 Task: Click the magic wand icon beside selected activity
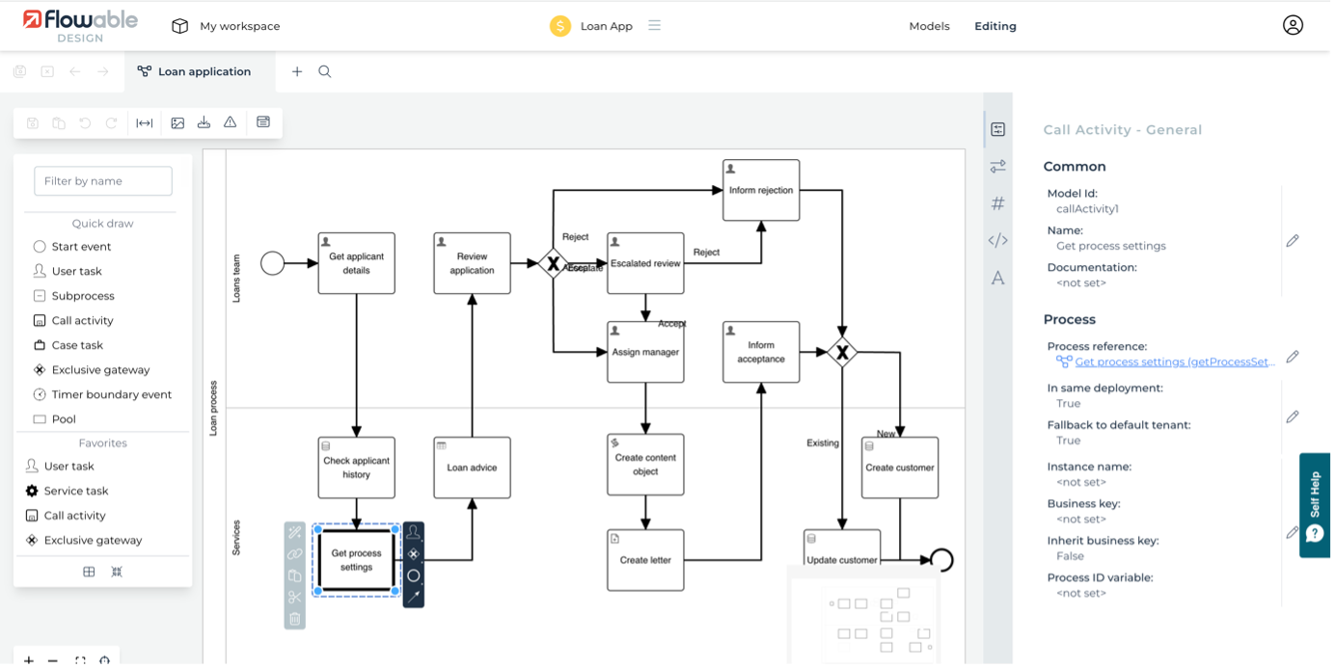pos(294,531)
